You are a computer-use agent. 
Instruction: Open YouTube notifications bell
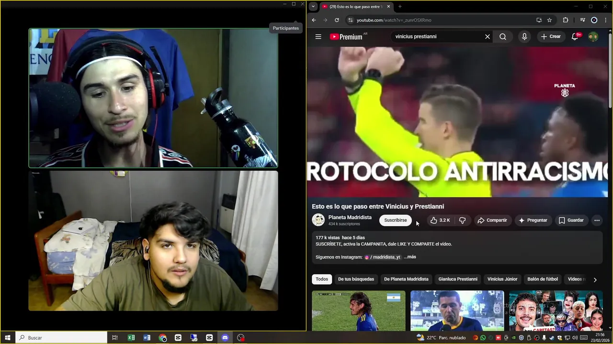click(x=575, y=36)
